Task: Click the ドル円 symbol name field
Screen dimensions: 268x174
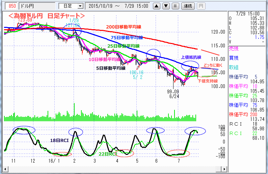Action: tap(36, 6)
